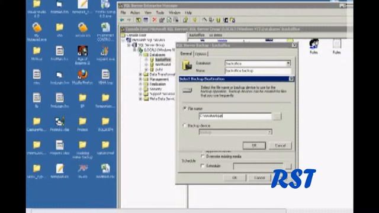The image size is (379, 213).
Task: Open the File menu
Action: click(x=123, y=12)
